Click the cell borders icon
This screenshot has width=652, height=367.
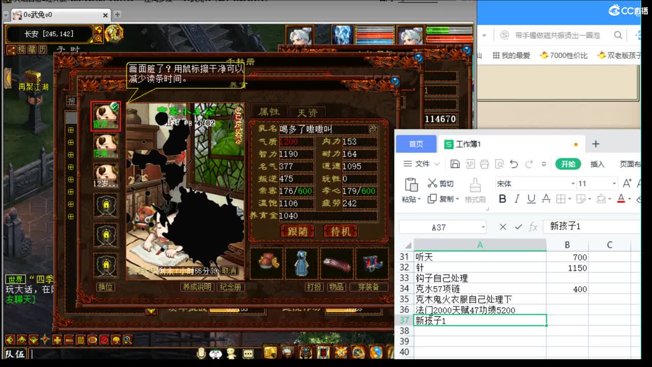click(x=561, y=199)
